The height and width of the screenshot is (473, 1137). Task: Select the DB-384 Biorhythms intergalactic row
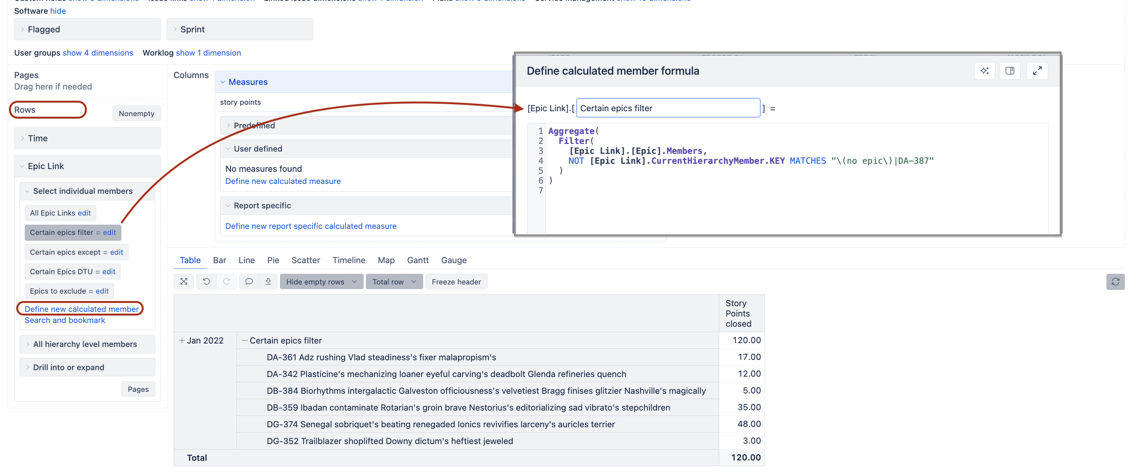tap(478, 391)
